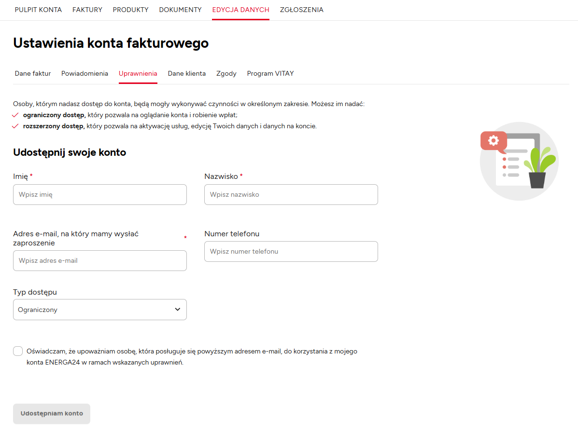Go to FAKTURY in top navigation
The image size is (578, 434).
pyautogui.click(x=87, y=10)
